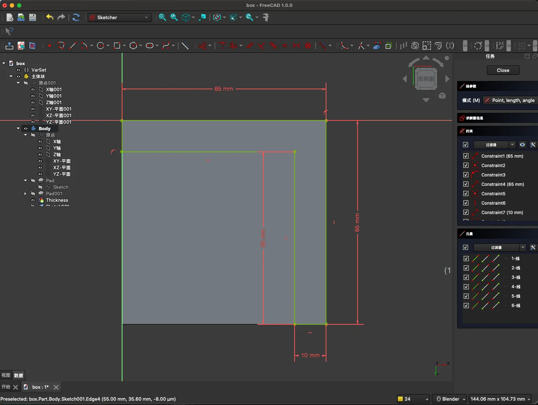Select the Sketch item under Pad
538x405 pixels.
(61, 187)
